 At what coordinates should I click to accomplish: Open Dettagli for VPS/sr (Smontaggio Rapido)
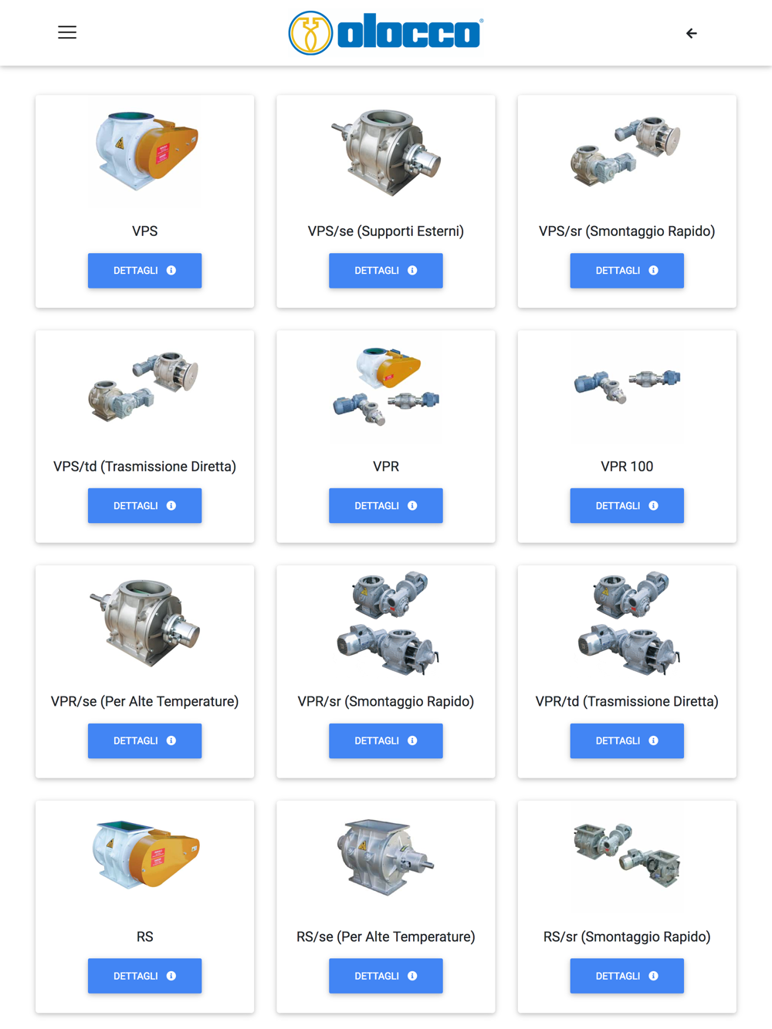[627, 271]
